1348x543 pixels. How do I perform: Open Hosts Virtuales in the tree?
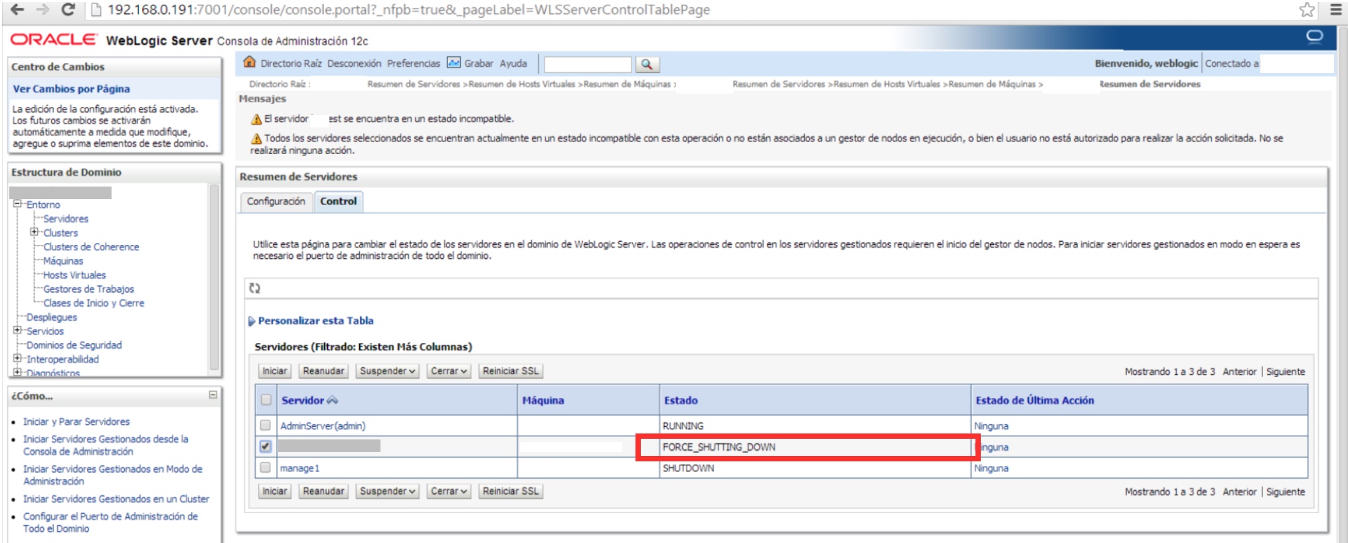point(74,275)
